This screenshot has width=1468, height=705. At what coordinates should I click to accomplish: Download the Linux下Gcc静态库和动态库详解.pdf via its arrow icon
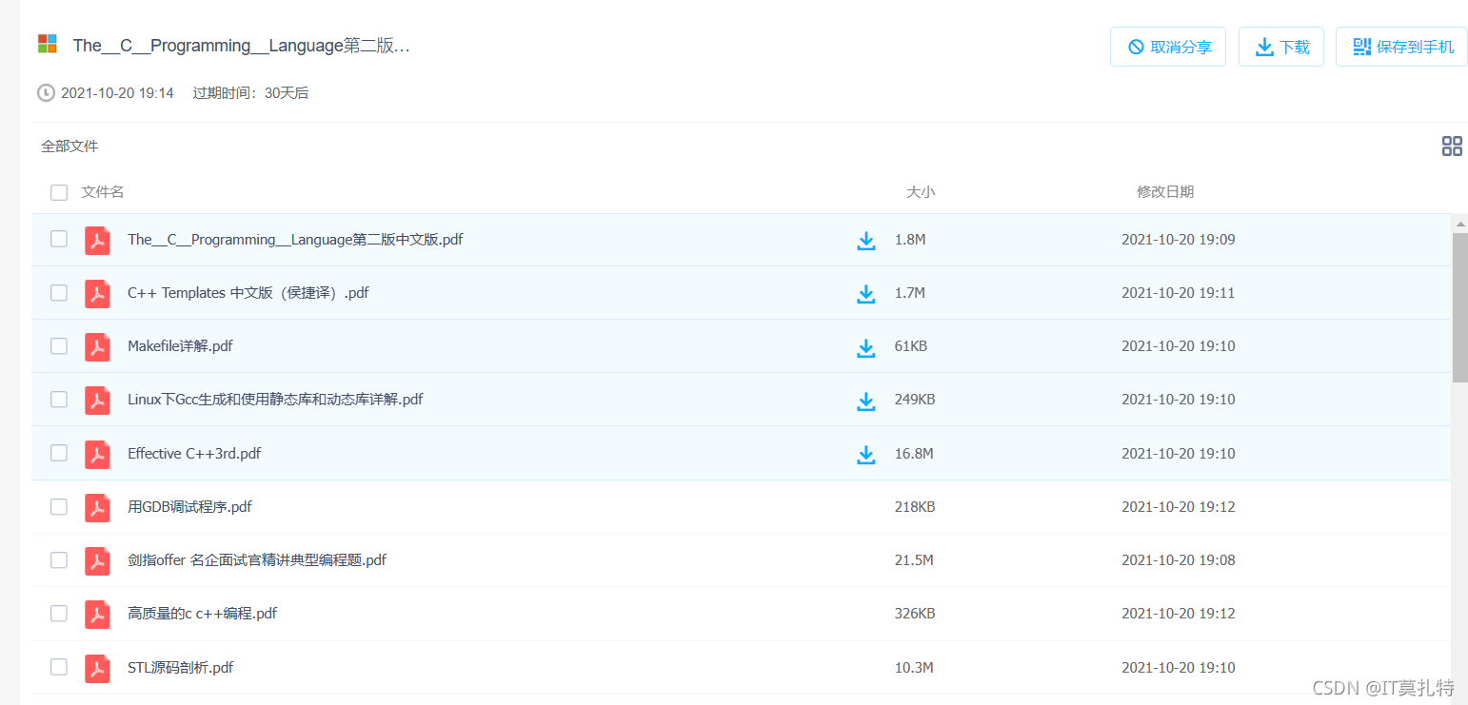[865, 401]
